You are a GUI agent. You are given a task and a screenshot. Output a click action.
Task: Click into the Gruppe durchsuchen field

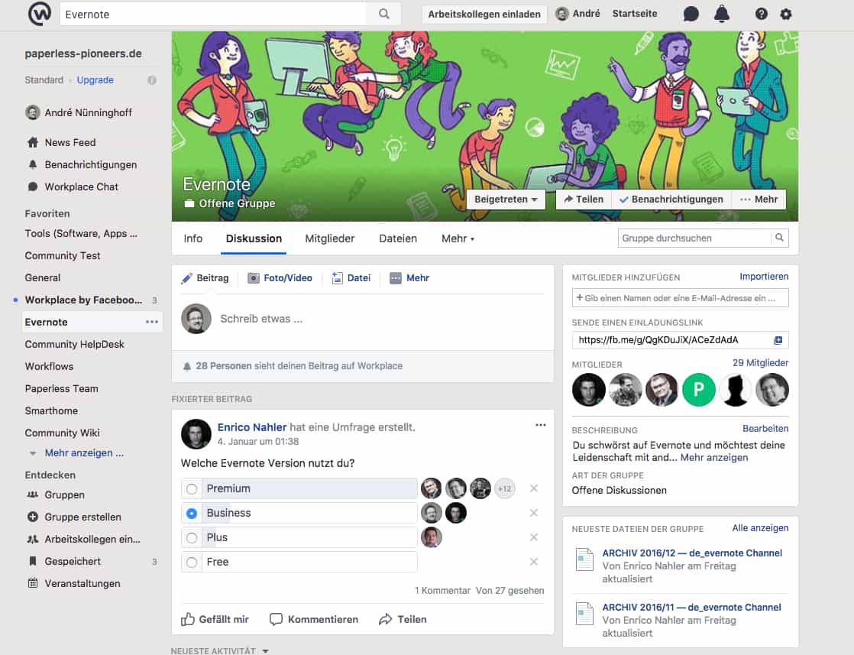point(694,238)
